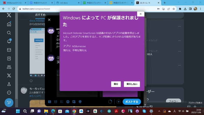Image resolution: width=204 pixels, height=115 pixels.
Task: Close the tweet compose dialog
Action: click(49, 20)
